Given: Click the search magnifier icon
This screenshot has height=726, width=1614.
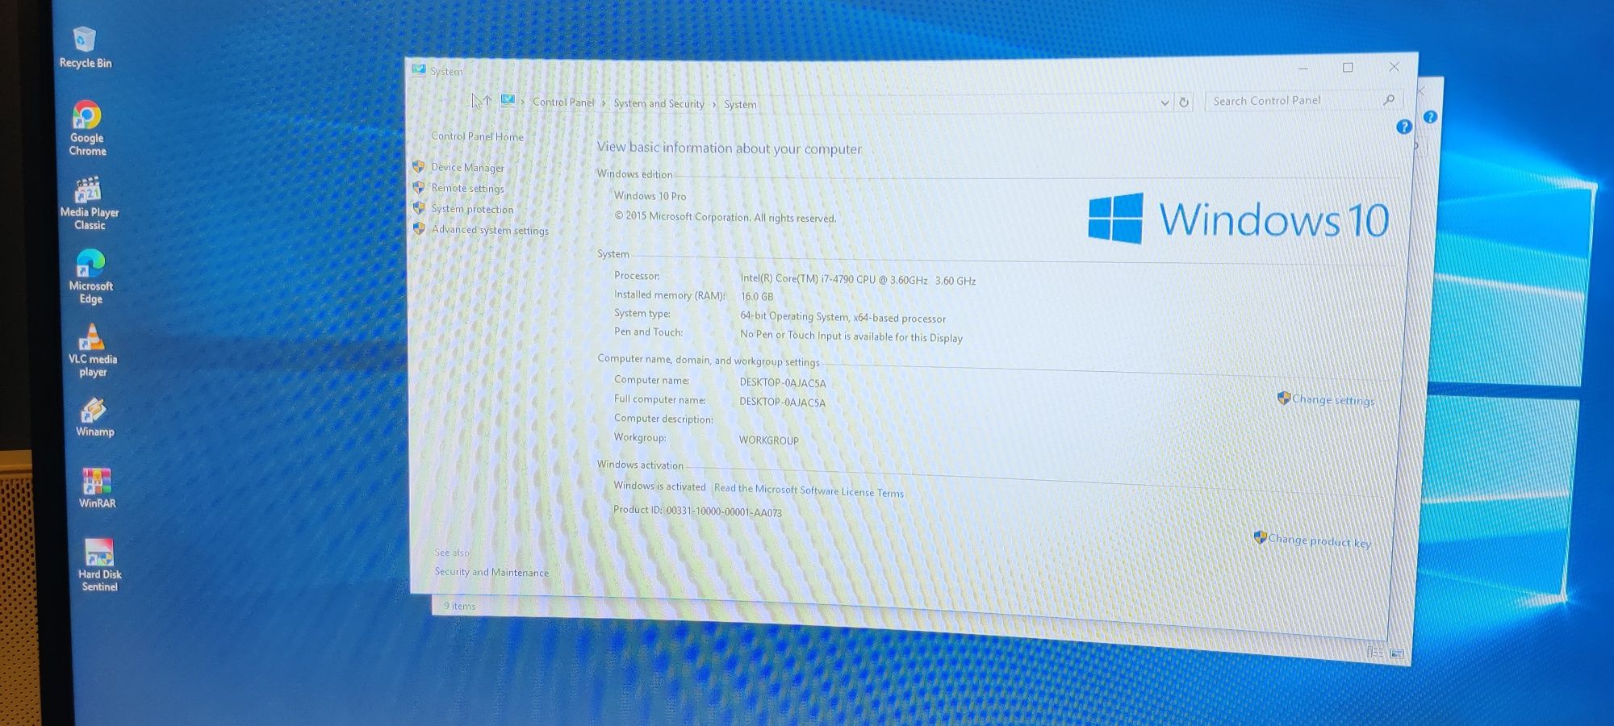Looking at the screenshot, I should [x=1389, y=100].
